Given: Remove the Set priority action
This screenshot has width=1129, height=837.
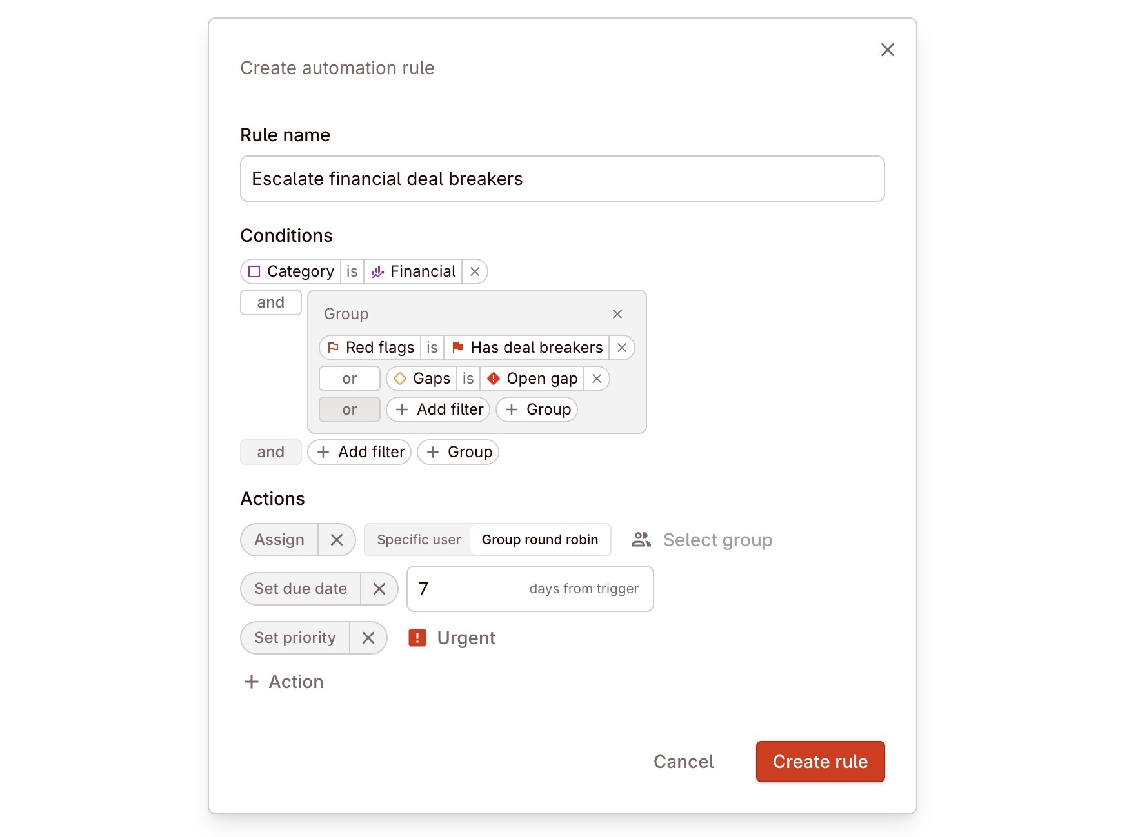Looking at the screenshot, I should (368, 638).
